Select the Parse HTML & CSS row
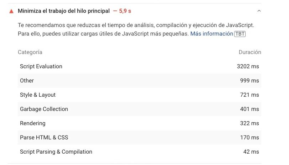 (x=140, y=137)
